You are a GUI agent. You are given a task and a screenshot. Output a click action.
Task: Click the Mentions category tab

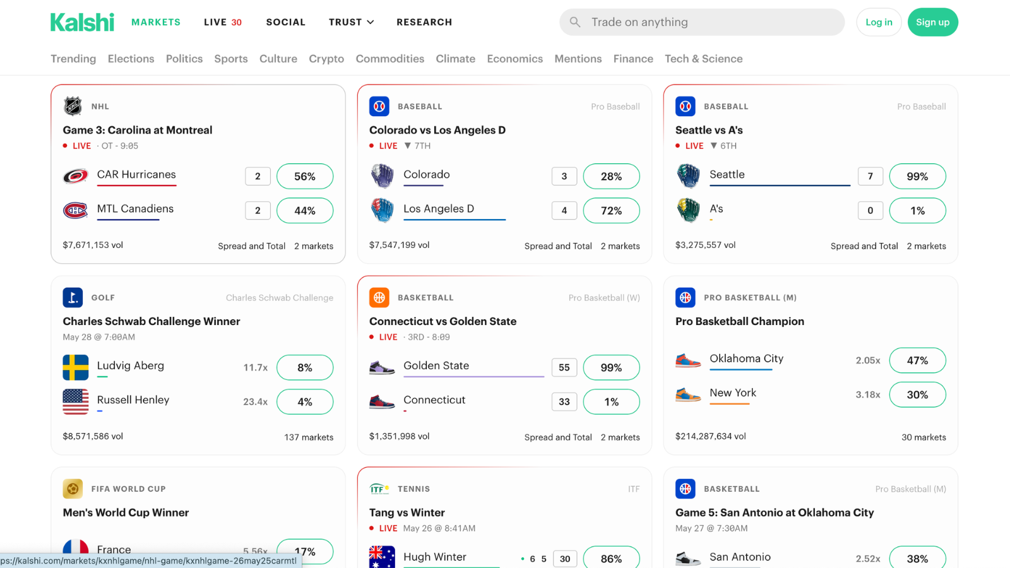tap(578, 59)
